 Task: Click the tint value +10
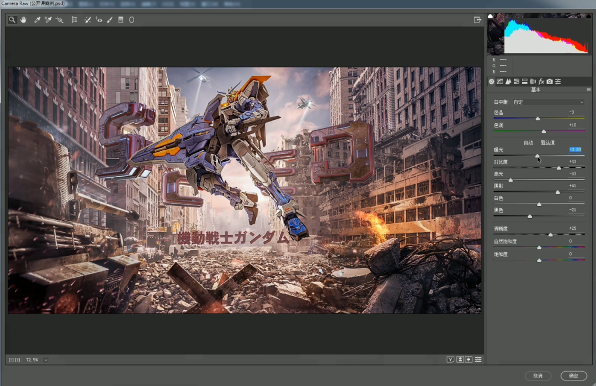(x=572, y=125)
